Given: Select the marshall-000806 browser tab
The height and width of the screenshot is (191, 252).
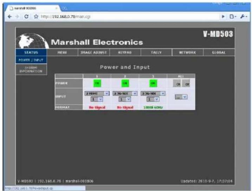Looking at the screenshot, I should [32, 8].
